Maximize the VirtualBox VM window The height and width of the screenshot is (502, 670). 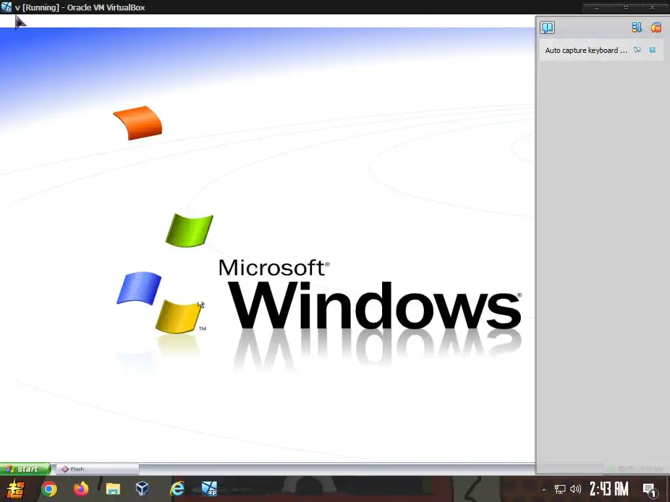[626, 8]
